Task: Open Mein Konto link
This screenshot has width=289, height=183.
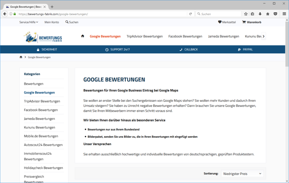Action: 52,22
